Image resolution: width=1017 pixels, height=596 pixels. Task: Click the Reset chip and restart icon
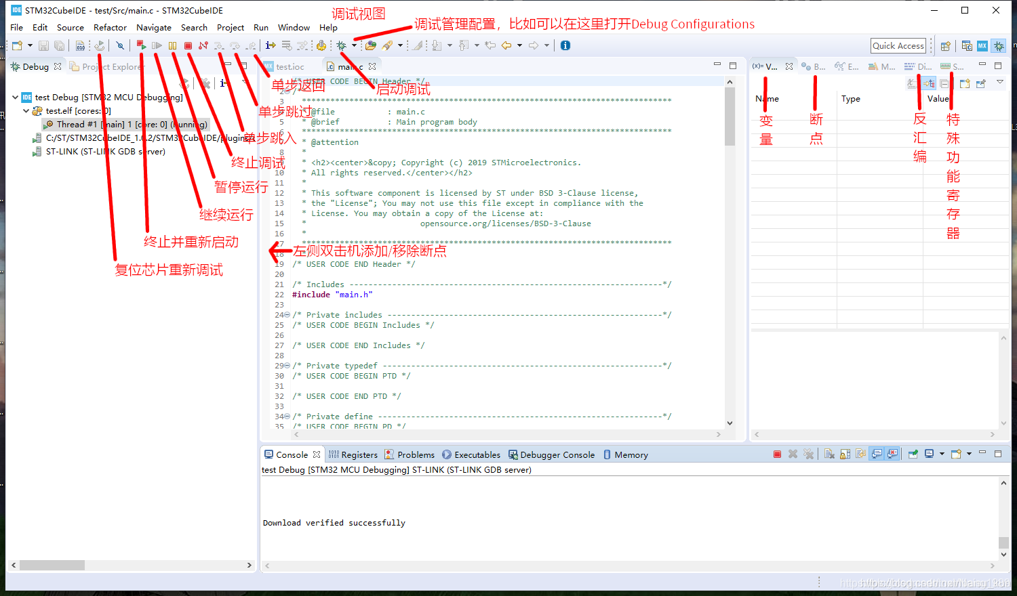click(99, 45)
